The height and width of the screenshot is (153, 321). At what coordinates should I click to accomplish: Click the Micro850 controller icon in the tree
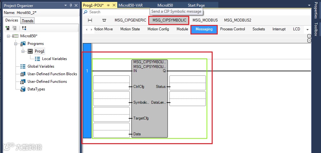pyautogui.click(x=15, y=36)
